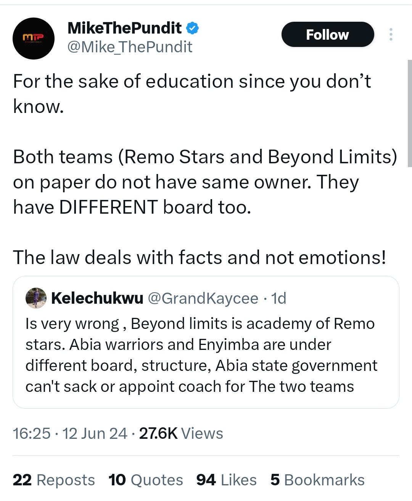This screenshot has width=412, height=501.
Task: Follow MikeThePundit
Action: coord(328,34)
